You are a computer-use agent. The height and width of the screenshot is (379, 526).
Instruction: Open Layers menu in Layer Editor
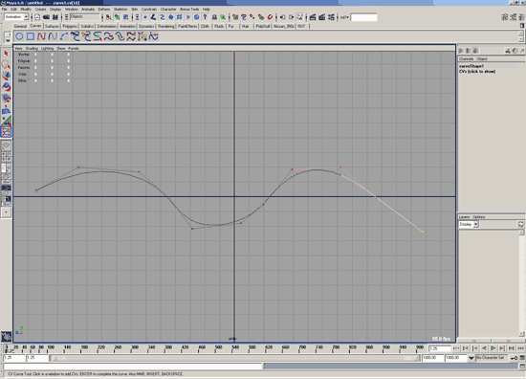[x=464, y=217]
